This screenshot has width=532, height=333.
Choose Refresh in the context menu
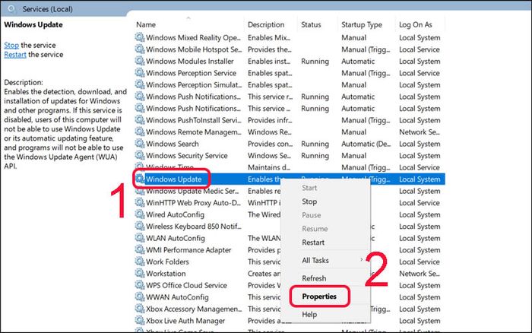click(314, 278)
